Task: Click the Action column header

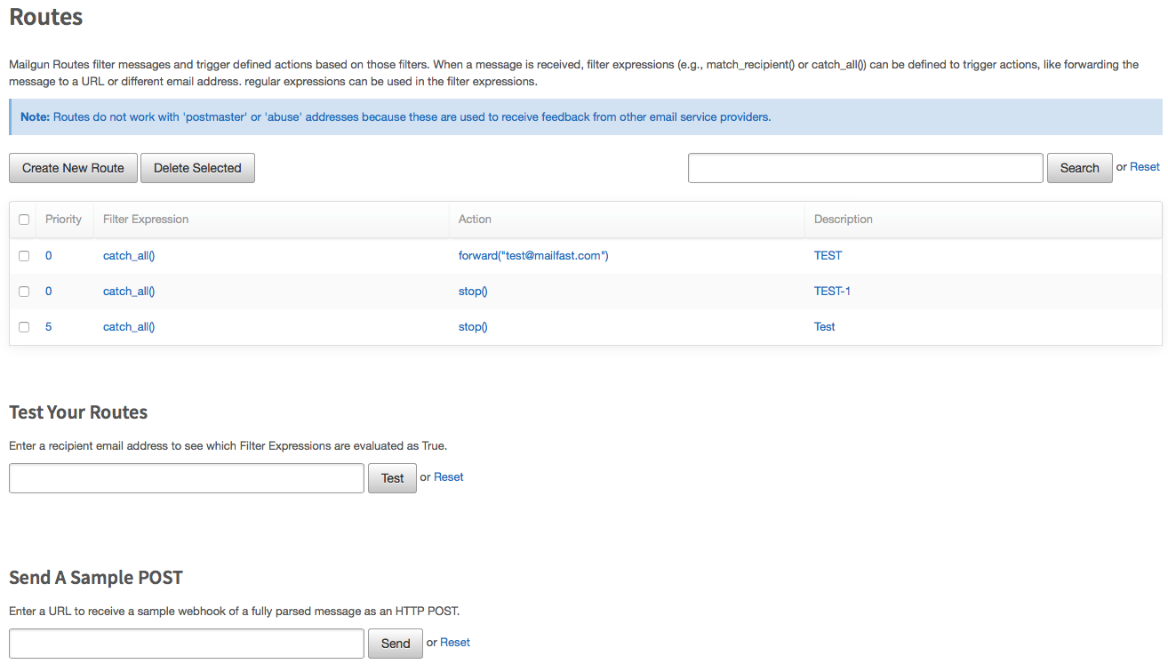Action: [475, 220]
